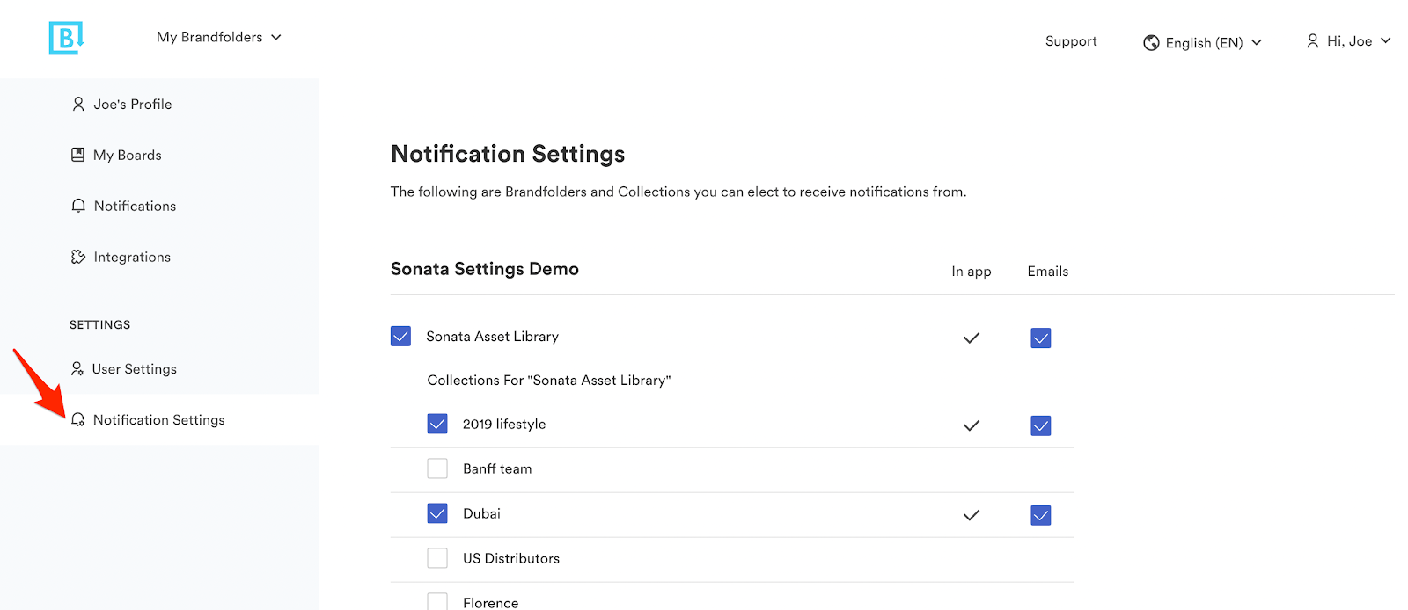Open My Boards in the sidebar
The width and height of the screenshot is (1408, 610).
128,155
